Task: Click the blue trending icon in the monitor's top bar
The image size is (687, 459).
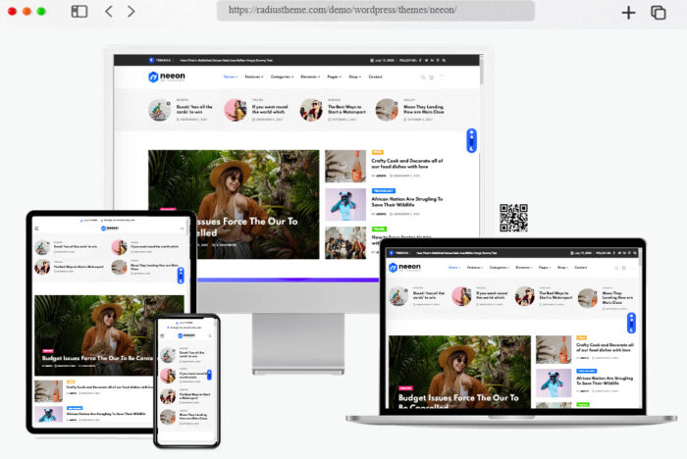Action: 151,61
